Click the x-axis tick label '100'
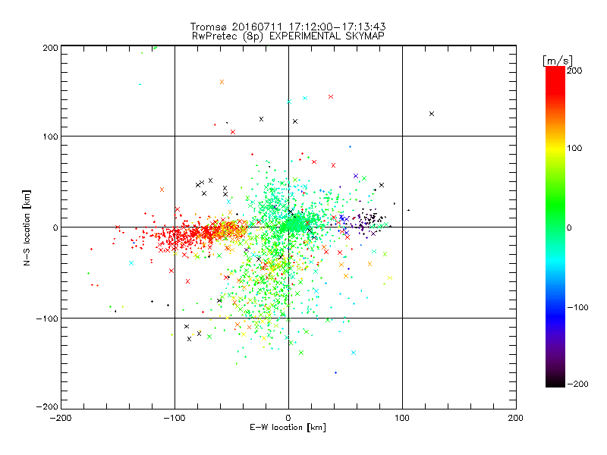Viewport: 607px width, 455px height. (402, 418)
